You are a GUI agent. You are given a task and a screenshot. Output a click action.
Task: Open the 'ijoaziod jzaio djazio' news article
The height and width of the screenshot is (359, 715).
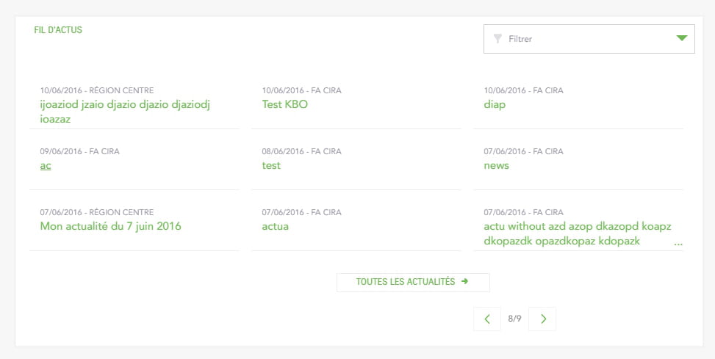125,112
